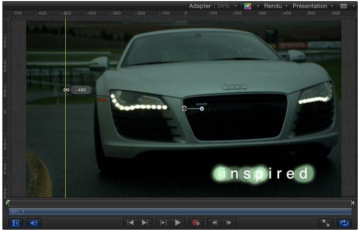This screenshot has width=358, height=230.
Task: Expand the color channels dropdown arrow
Action: [258, 6]
